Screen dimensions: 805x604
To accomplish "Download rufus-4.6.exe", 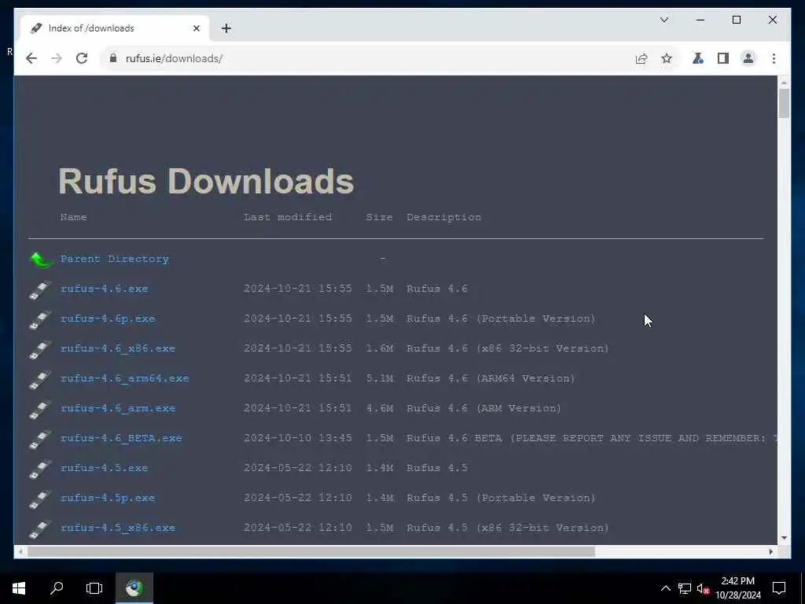I will click(x=105, y=289).
